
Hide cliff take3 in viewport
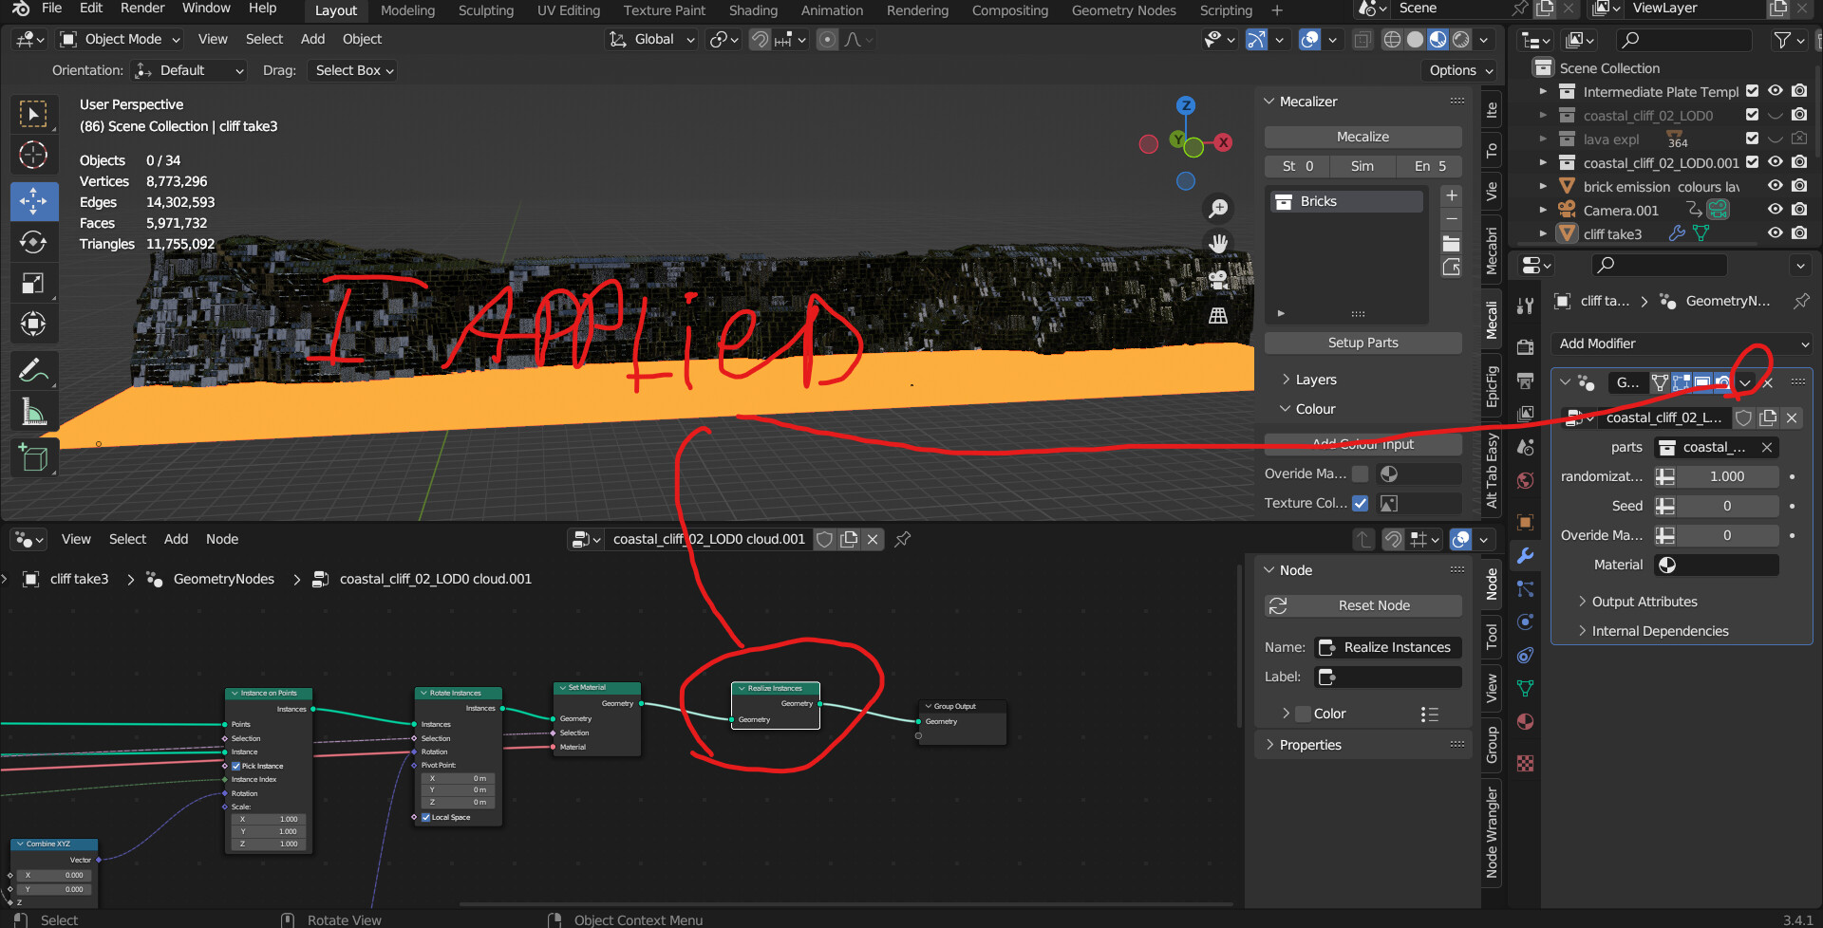[x=1775, y=233]
